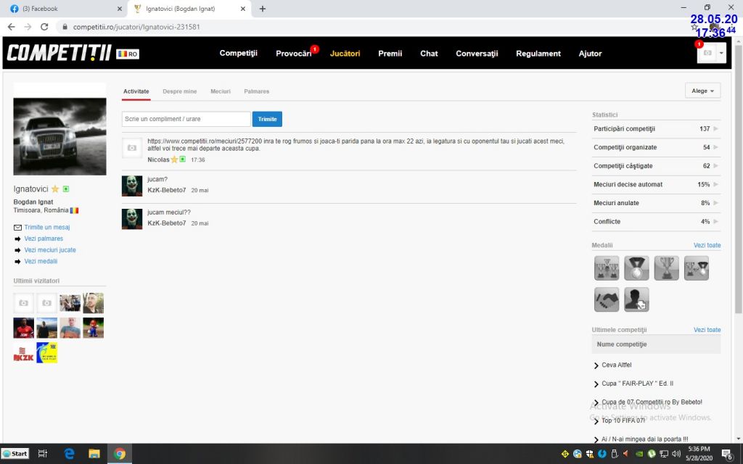Open the account menu arrow beside avatar
The width and height of the screenshot is (743, 464).
click(x=721, y=54)
